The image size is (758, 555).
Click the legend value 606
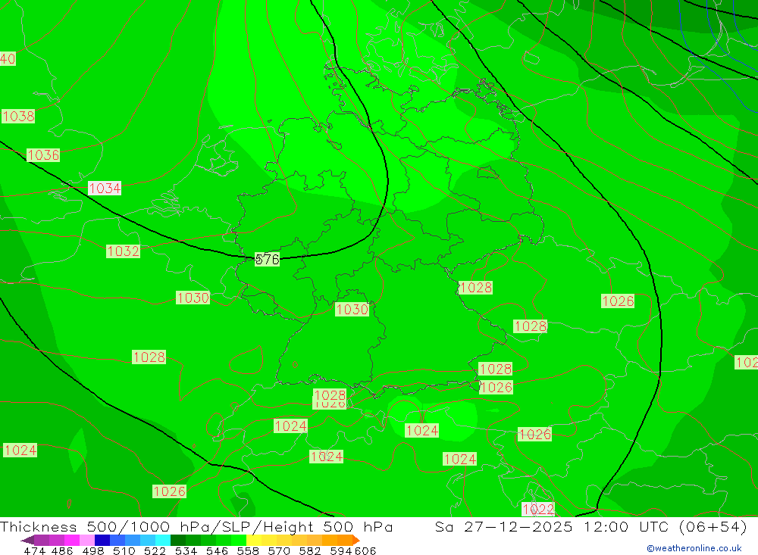click(x=365, y=550)
